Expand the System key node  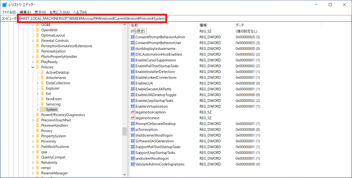38,109
